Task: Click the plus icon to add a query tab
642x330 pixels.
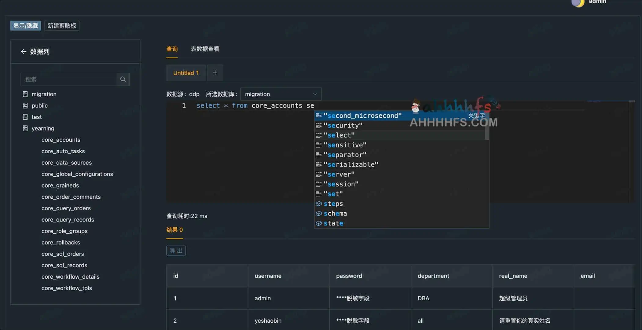Action: coord(215,73)
